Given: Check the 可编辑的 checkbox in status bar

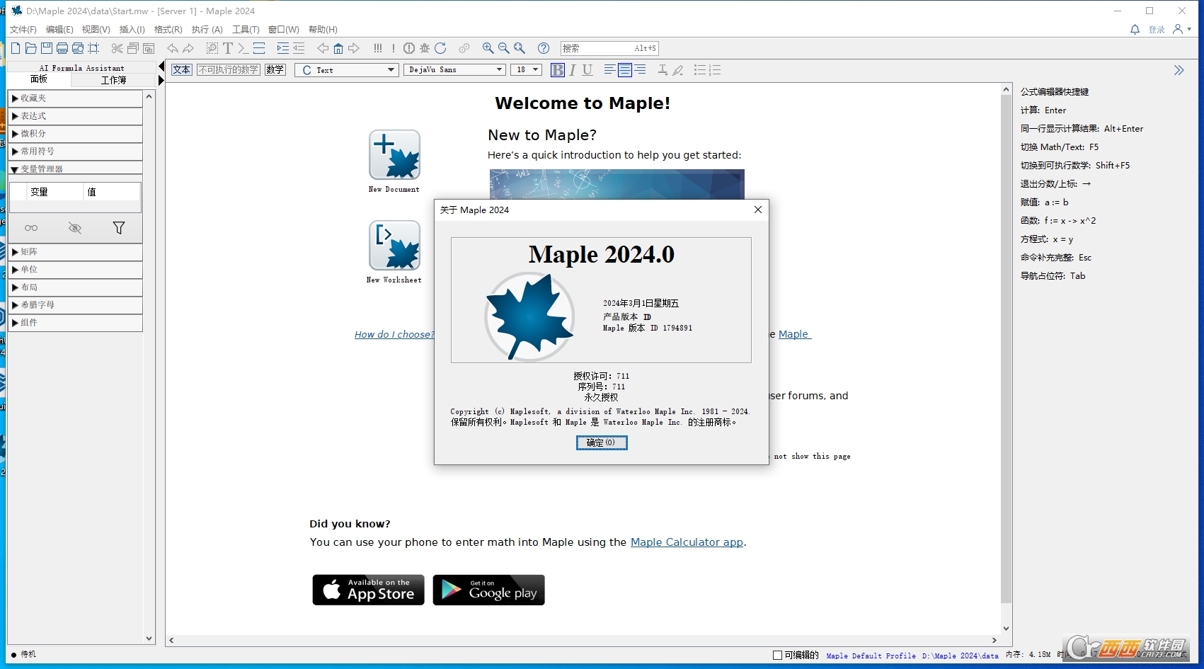Looking at the screenshot, I should click(777, 655).
